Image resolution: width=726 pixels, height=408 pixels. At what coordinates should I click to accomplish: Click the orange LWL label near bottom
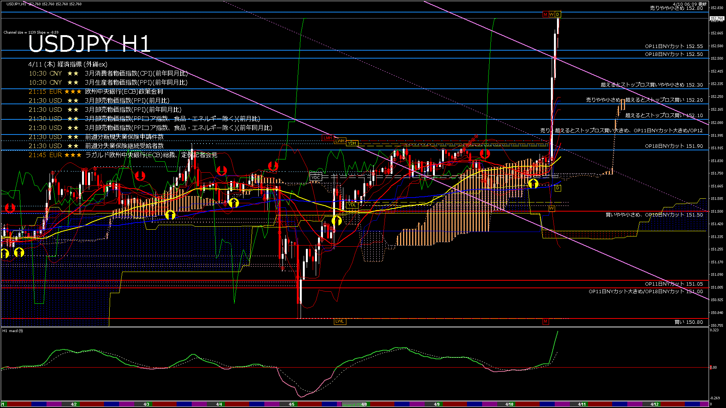(340, 321)
